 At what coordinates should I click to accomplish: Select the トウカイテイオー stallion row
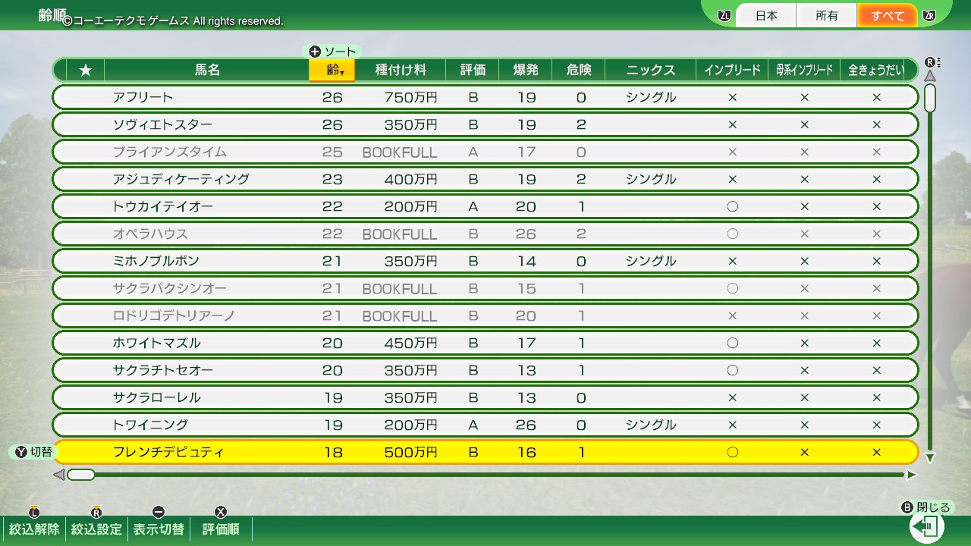pyautogui.click(x=485, y=206)
